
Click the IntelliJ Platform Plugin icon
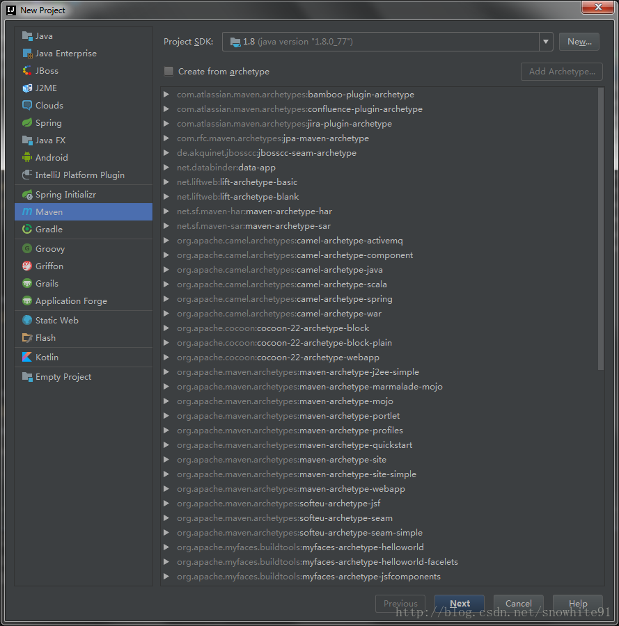(27, 175)
